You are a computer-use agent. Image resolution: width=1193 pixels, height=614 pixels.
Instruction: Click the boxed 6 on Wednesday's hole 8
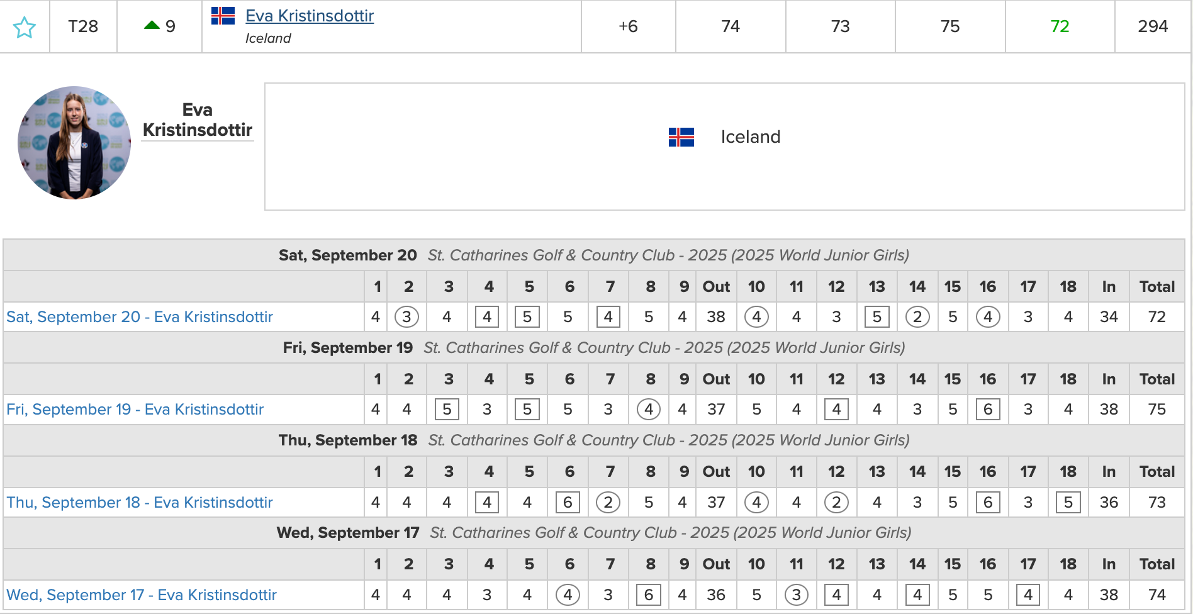649,595
